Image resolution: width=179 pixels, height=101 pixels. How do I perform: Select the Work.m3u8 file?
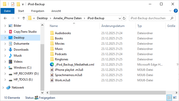click(x=62, y=80)
